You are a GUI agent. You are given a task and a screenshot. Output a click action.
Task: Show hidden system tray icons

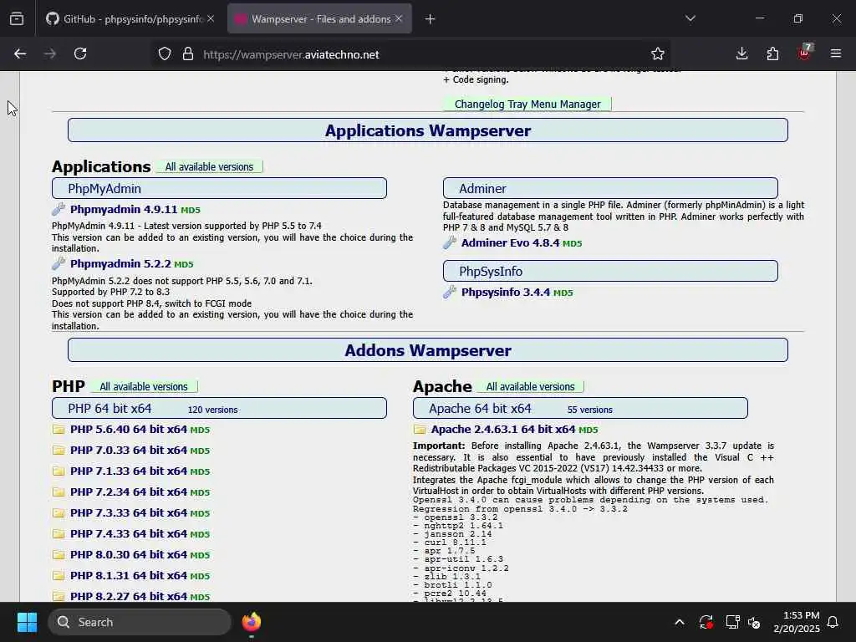680,622
